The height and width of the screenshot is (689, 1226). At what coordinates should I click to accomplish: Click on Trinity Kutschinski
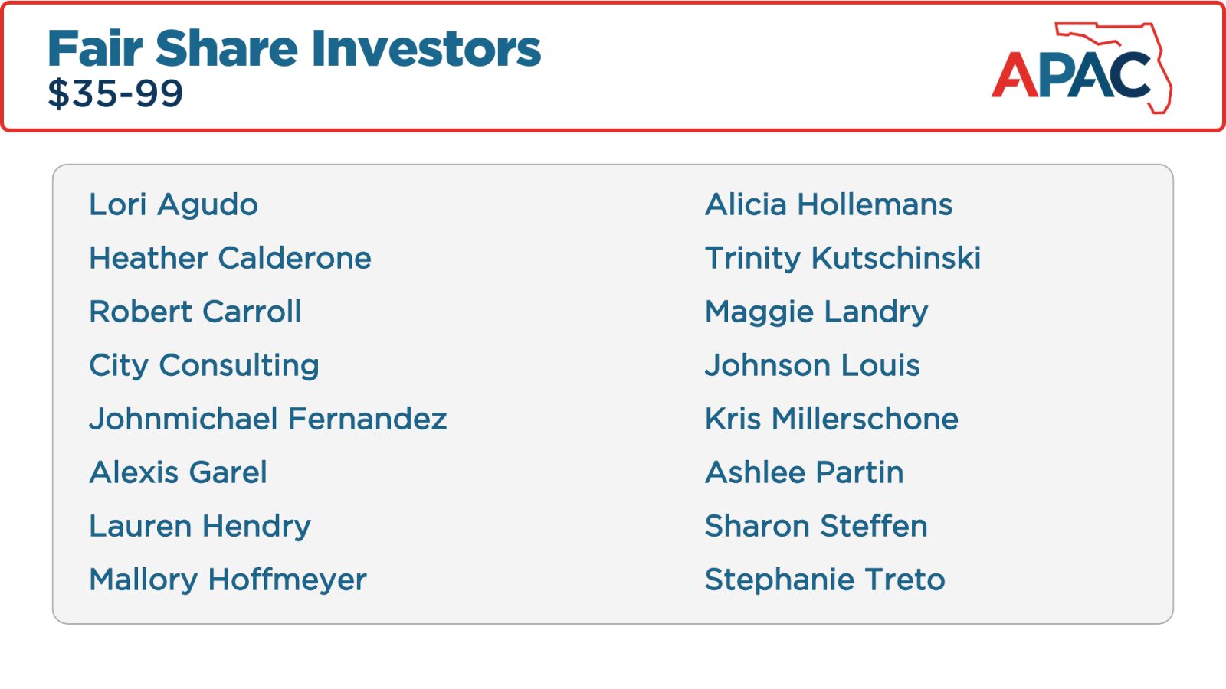[843, 260]
